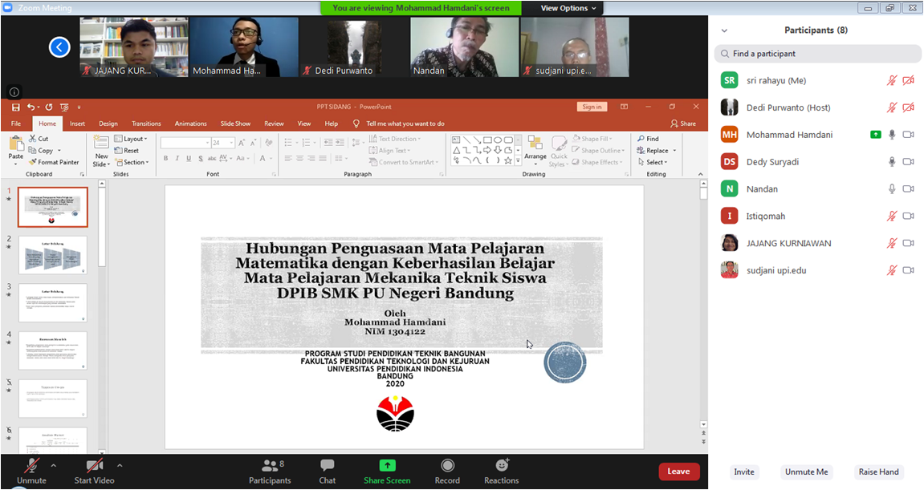Click the Underline formatting icon

click(189, 159)
